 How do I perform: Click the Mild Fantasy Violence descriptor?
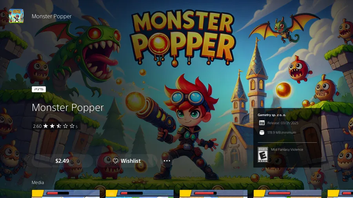tap(287, 149)
